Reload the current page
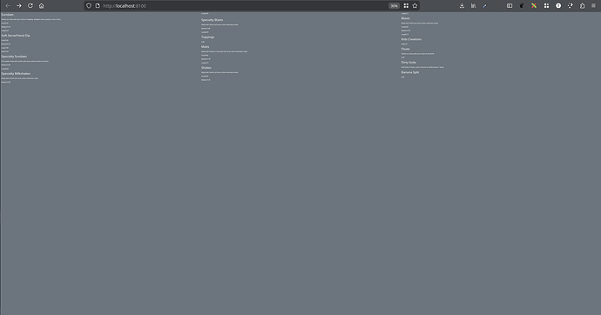601x315 pixels. 30,6
